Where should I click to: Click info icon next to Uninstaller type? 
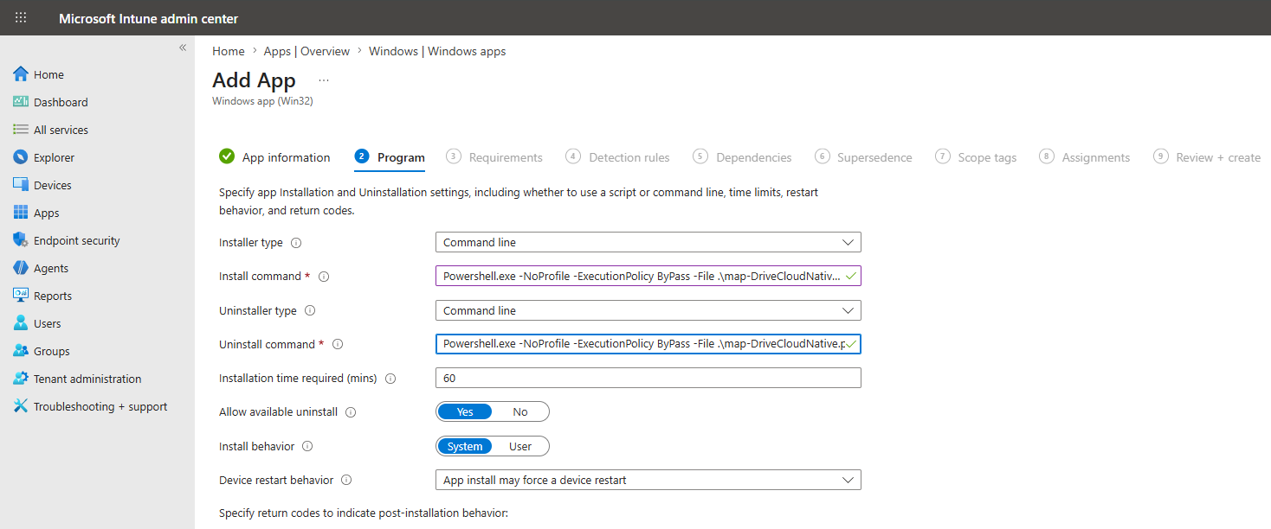(310, 310)
